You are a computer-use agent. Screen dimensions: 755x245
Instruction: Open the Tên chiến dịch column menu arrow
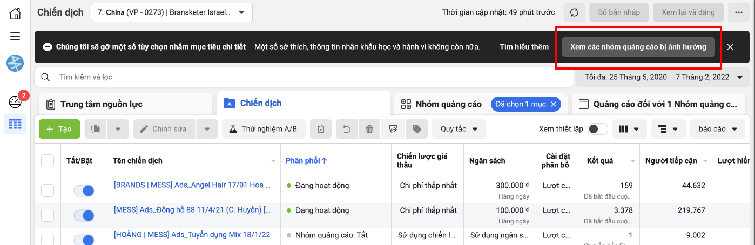(273, 161)
